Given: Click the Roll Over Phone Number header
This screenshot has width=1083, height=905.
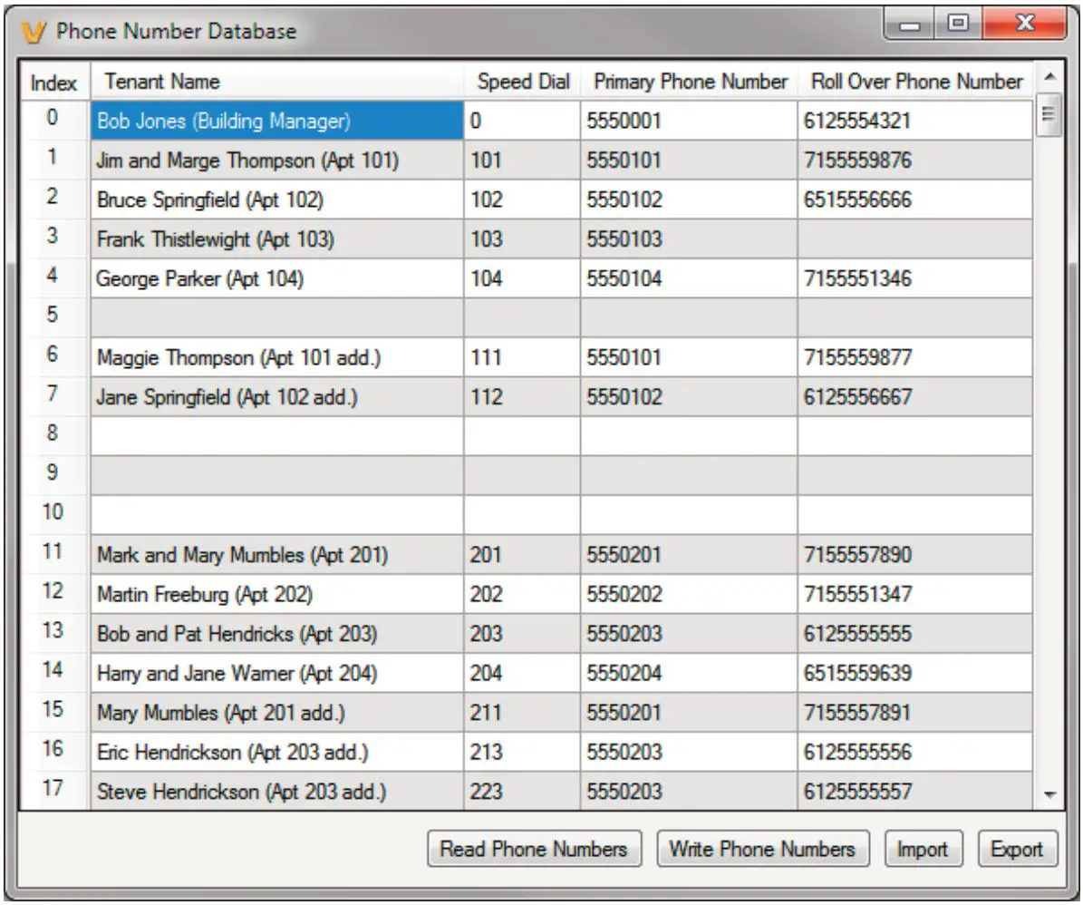Looking at the screenshot, I should click(915, 83).
